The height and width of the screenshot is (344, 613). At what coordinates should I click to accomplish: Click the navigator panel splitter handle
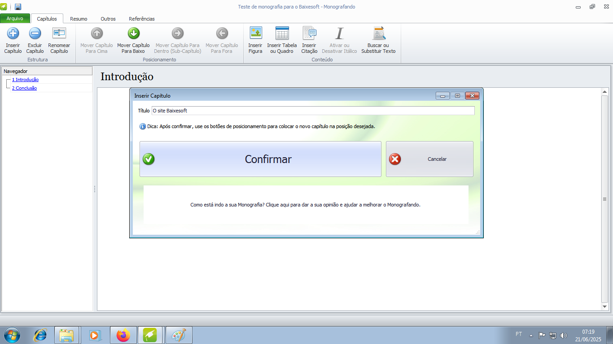[x=95, y=189]
